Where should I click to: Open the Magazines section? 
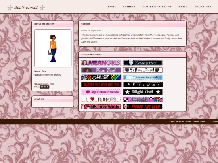[203, 6]
